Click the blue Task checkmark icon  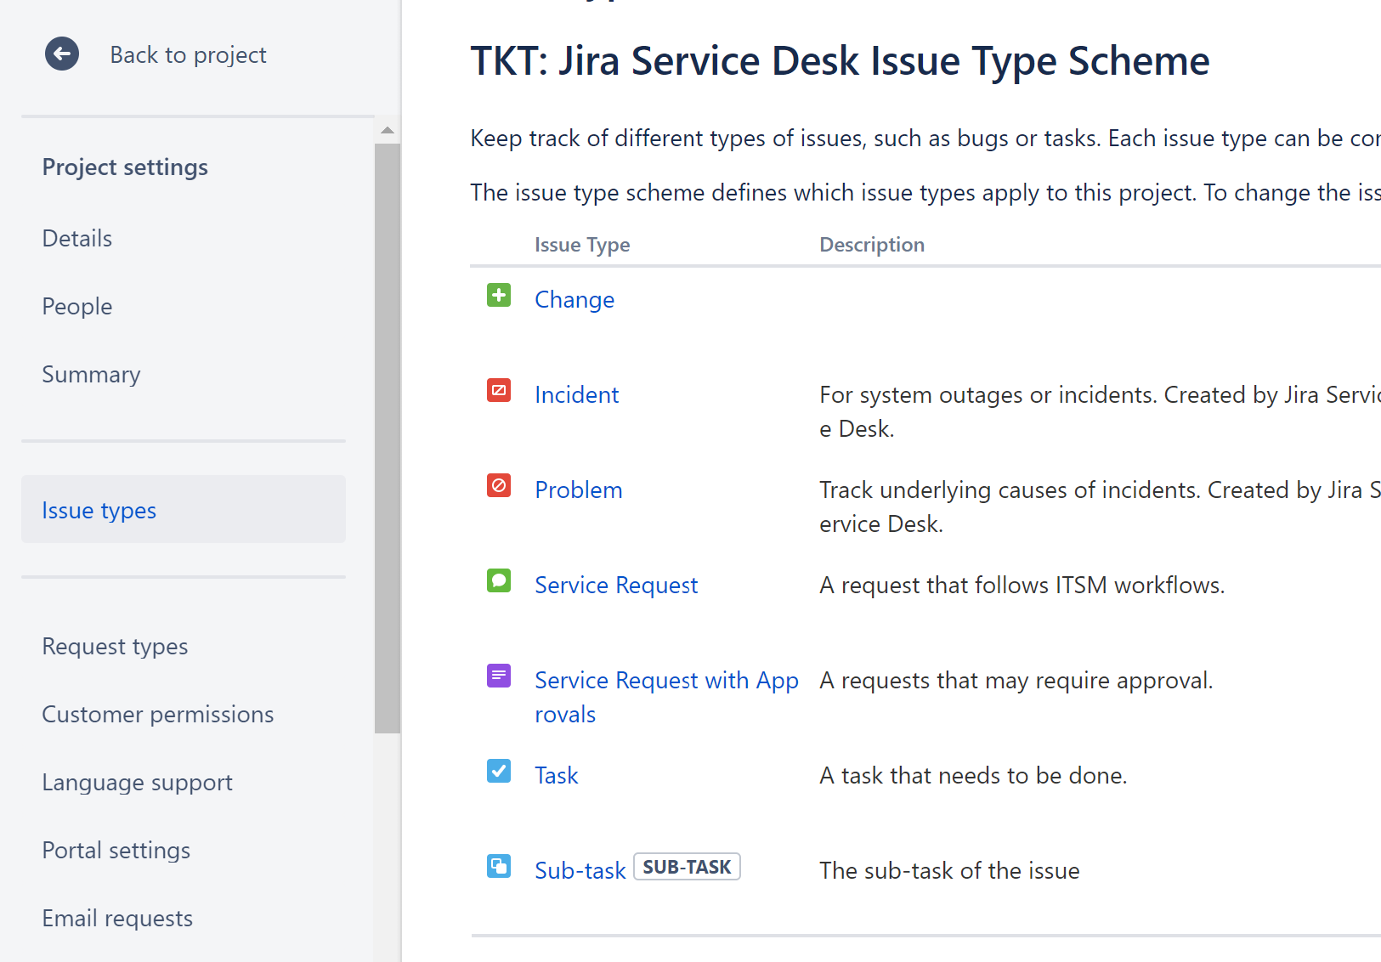click(499, 772)
